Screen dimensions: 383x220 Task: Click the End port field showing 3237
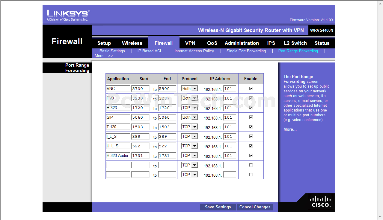[167, 98]
